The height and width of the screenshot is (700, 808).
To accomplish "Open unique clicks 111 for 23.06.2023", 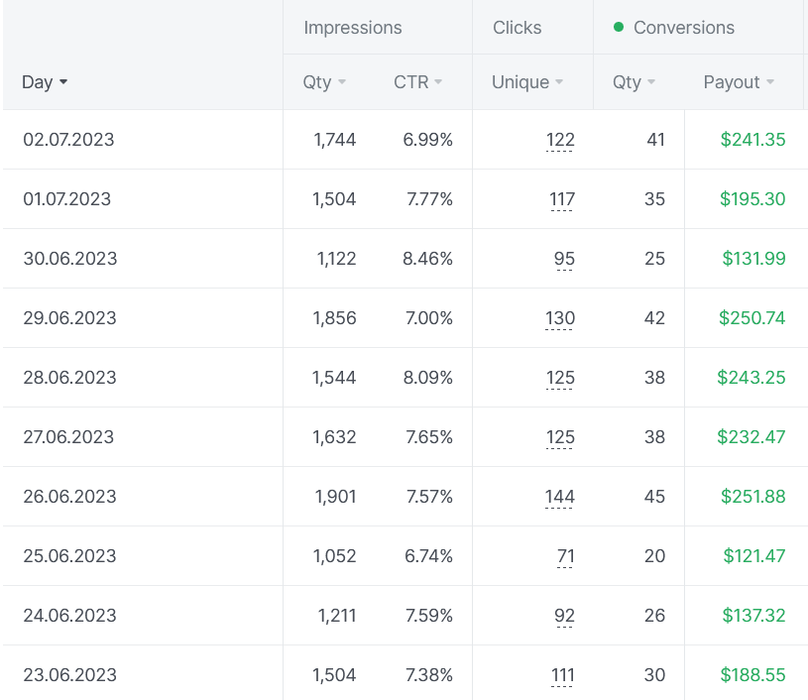I will click(562, 675).
